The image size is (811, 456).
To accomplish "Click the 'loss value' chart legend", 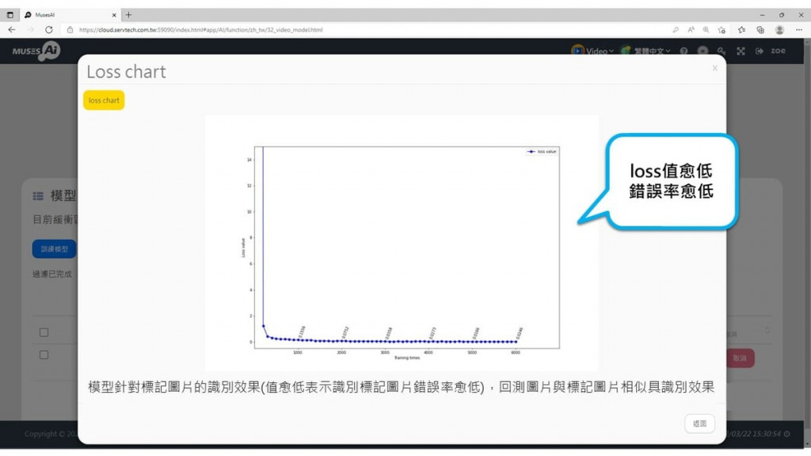I will click(x=542, y=151).
